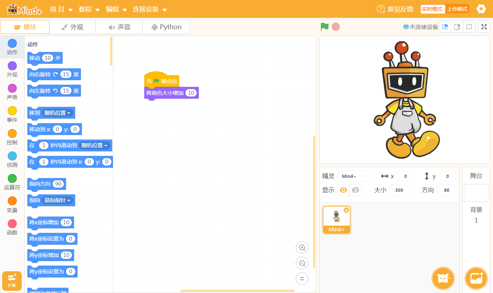Switch to large stage layout
The height and width of the screenshot is (293, 493).
[x=457, y=27]
